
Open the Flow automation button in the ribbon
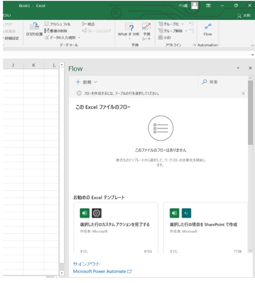point(208,30)
